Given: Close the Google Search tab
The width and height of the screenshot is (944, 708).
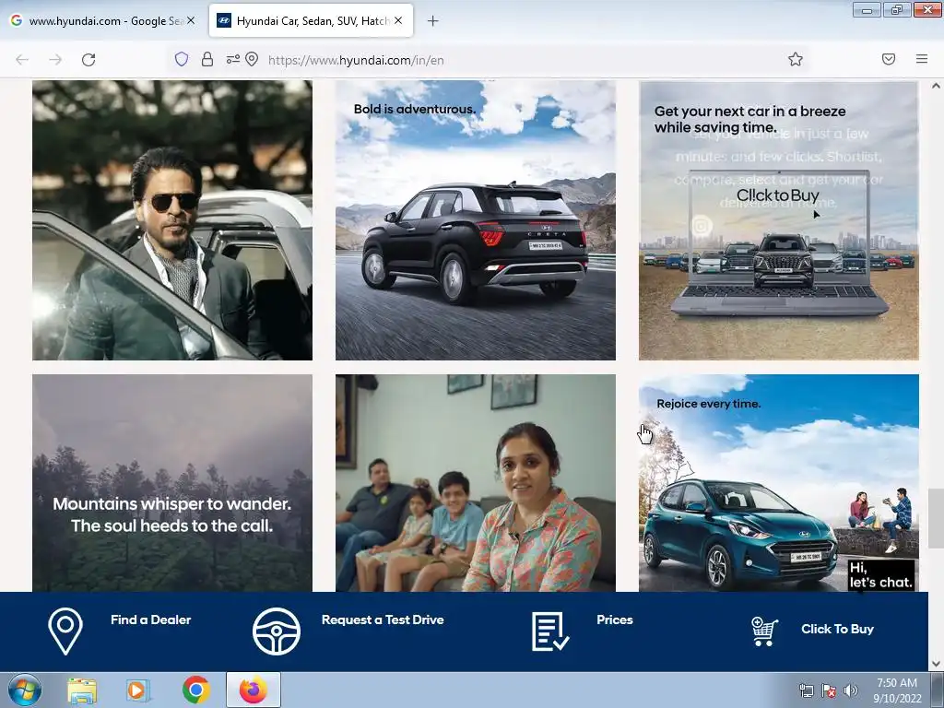Looking at the screenshot, I should (x=191, y=20).
